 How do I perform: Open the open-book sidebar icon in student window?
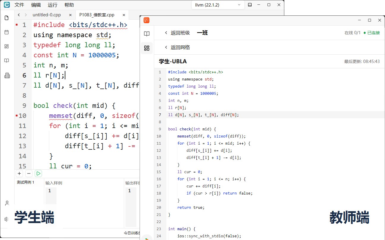pyautogui.click(x=7, y=61)
